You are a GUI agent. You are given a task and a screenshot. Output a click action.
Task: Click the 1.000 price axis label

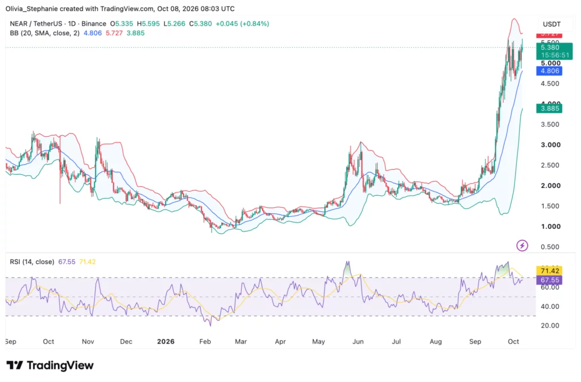coord(550,226)
